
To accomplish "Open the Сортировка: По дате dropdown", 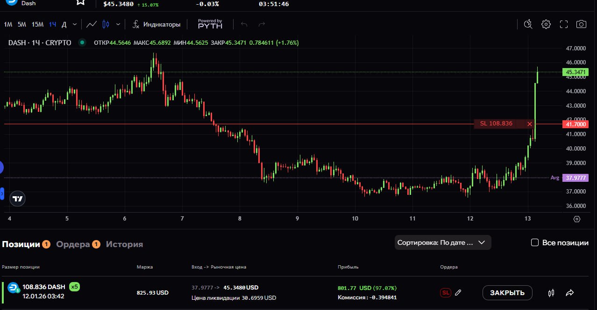I will pyautogui.click(x=442, y=242).
